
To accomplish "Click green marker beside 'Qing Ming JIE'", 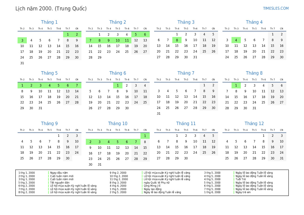I will tap(142, 186).
